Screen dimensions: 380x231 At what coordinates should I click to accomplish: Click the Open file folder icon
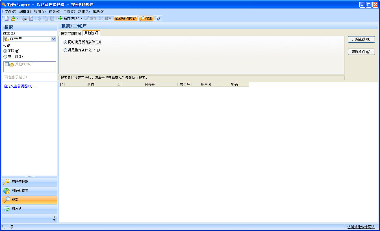click(13, 18)
